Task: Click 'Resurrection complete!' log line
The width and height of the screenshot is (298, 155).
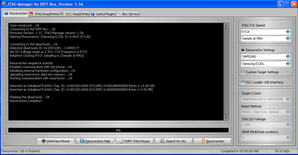Action: [25, 101]
